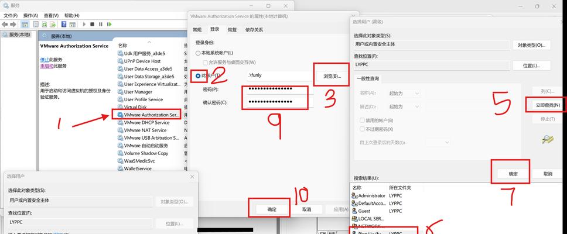Click the user icon beside Administrator result
Image resolution: width=567 pixels, height=234 pixels.
point(354,195)
